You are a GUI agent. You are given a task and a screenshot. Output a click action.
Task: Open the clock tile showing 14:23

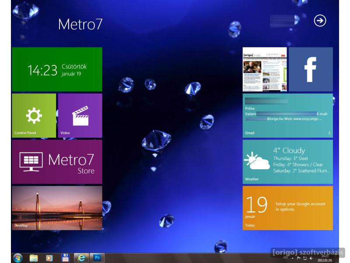point(57,69)
